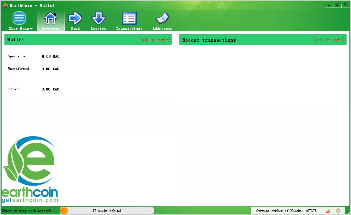Open the Send coins tab
The width and height of the screenshot is (351, 215).
click(x=75, y=21)
